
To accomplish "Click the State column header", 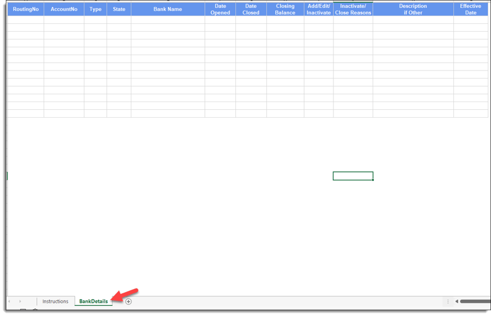I will click(x=119, y=10).
